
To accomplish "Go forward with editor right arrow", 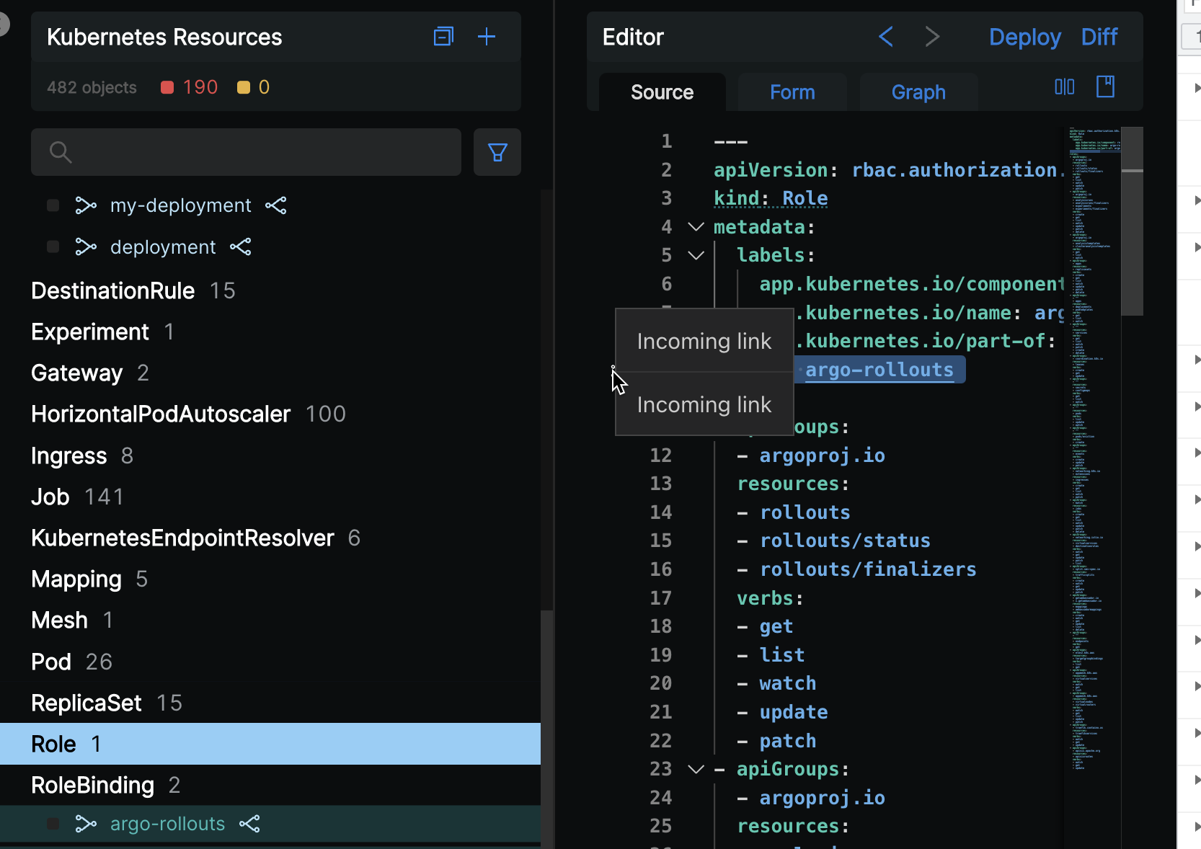I will tap(932, 37).
